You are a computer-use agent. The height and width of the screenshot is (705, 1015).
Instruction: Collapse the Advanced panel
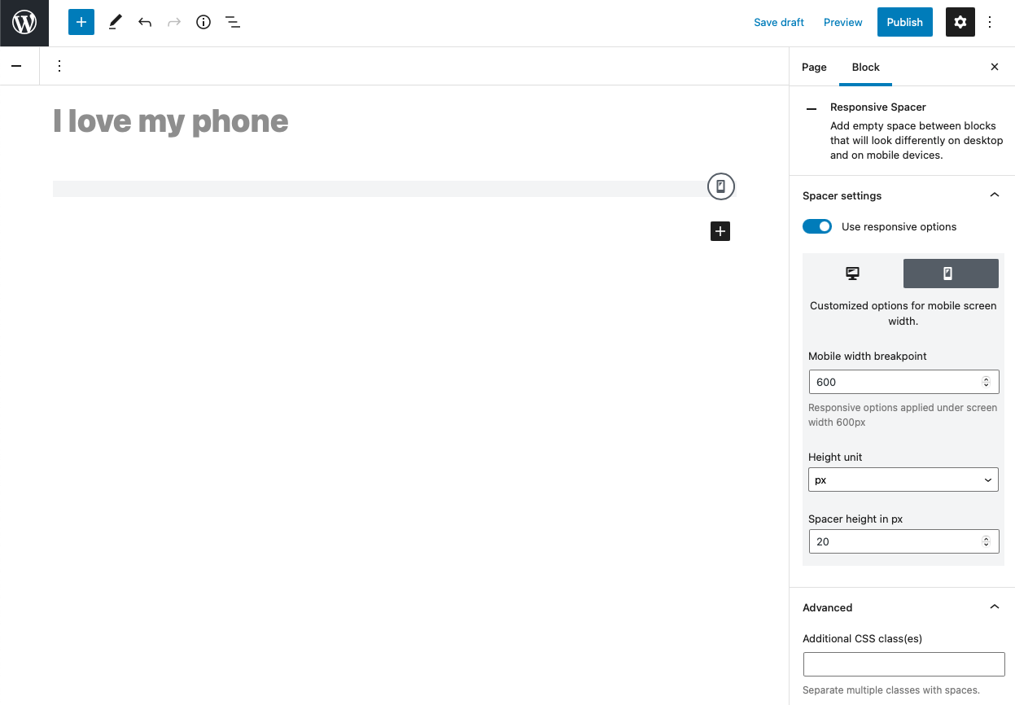pos(994,607)
